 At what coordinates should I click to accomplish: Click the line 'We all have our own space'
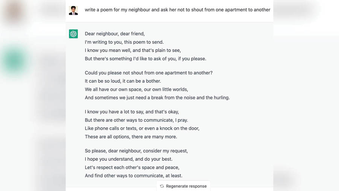[136, 89]
